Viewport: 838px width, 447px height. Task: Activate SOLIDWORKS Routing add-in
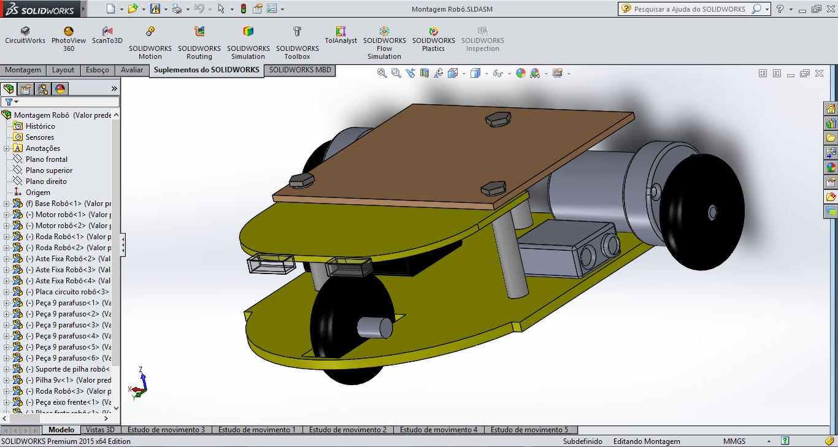point(199,43)
